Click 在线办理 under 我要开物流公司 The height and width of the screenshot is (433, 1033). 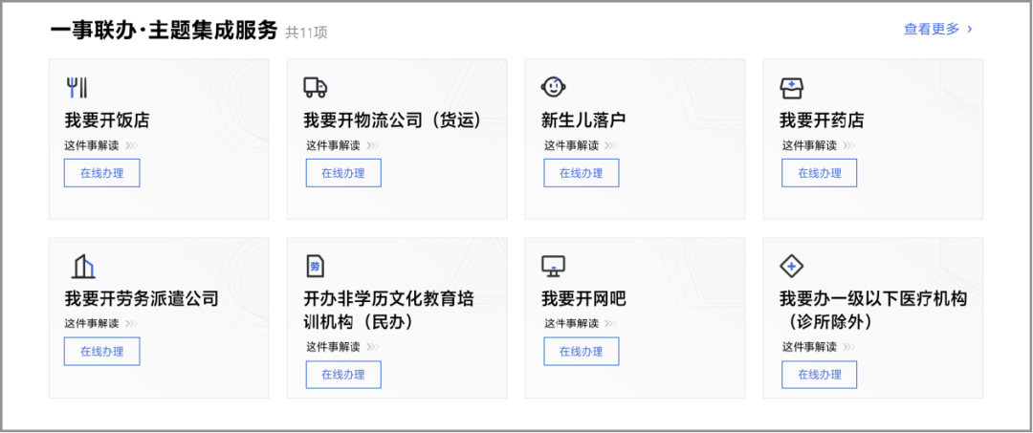pyautogui.click(x=343, y=173)
